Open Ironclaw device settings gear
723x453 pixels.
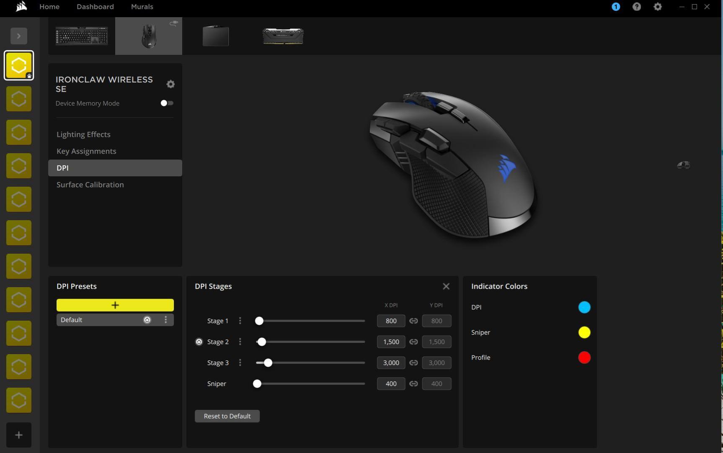click(170, 84)
